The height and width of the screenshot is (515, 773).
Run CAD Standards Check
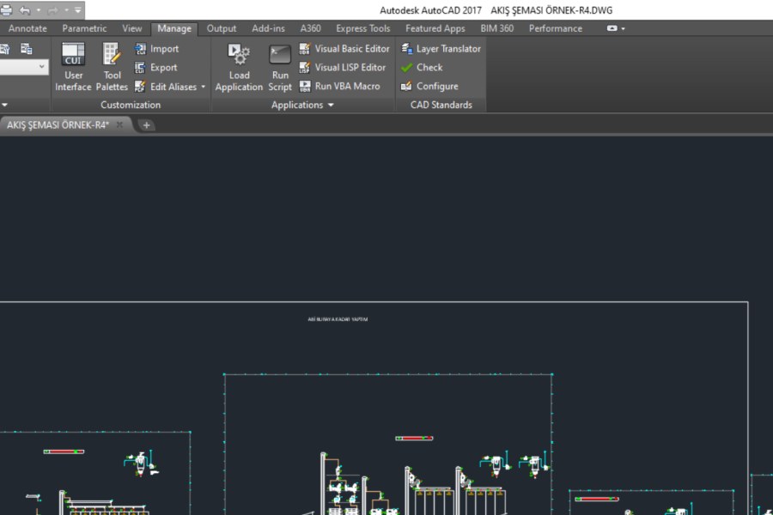point(422,68)
